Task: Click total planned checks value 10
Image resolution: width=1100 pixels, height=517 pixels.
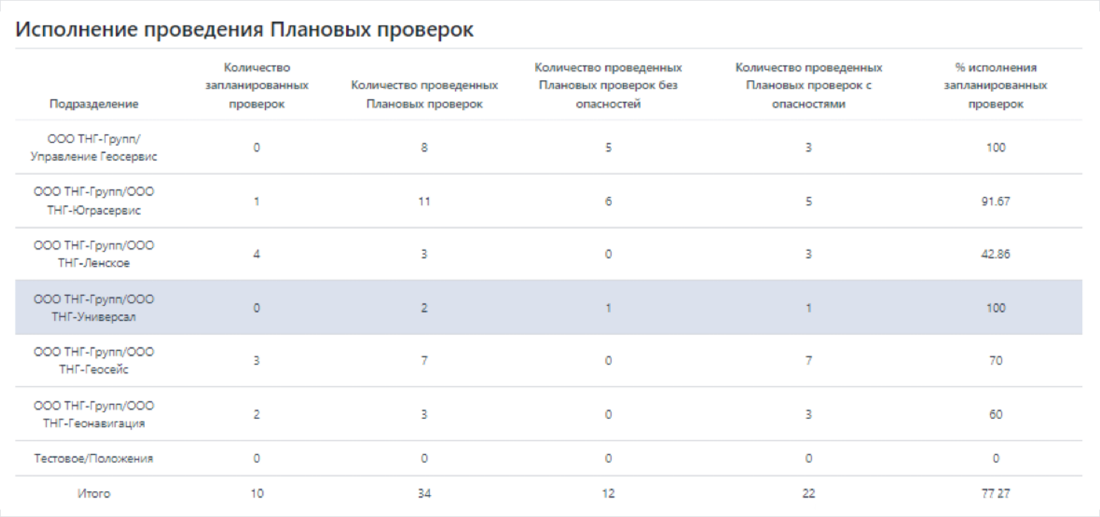Action: (257, 493)
